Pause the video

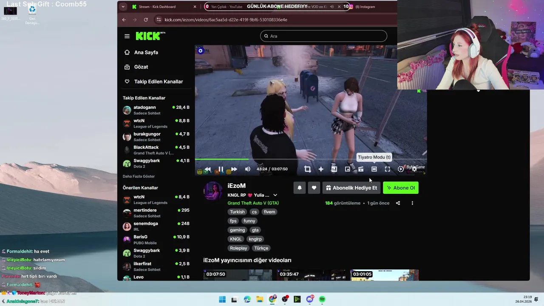(x=221, y=169)
